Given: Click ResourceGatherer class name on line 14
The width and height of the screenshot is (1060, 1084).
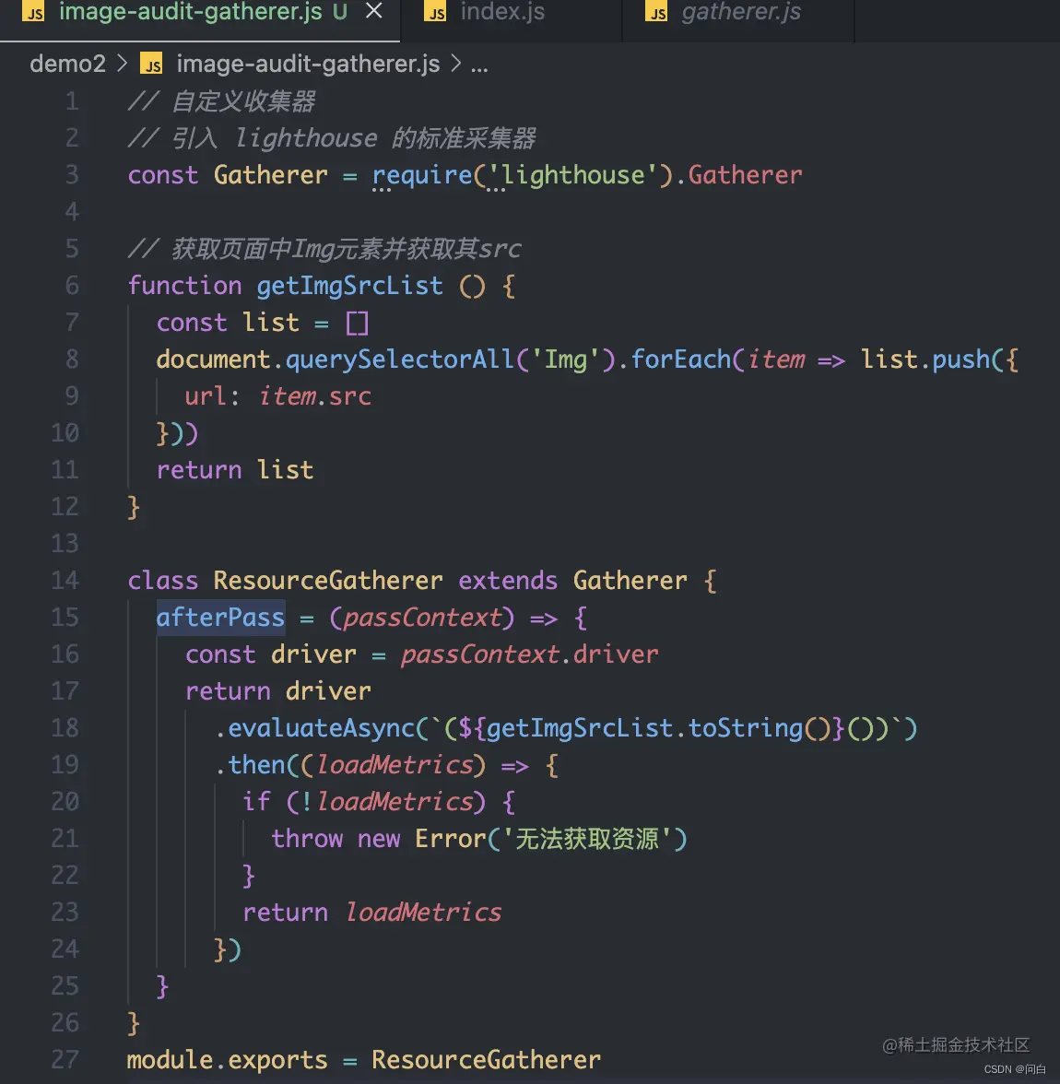Looking at the screenshot, I should click(328, 580).
